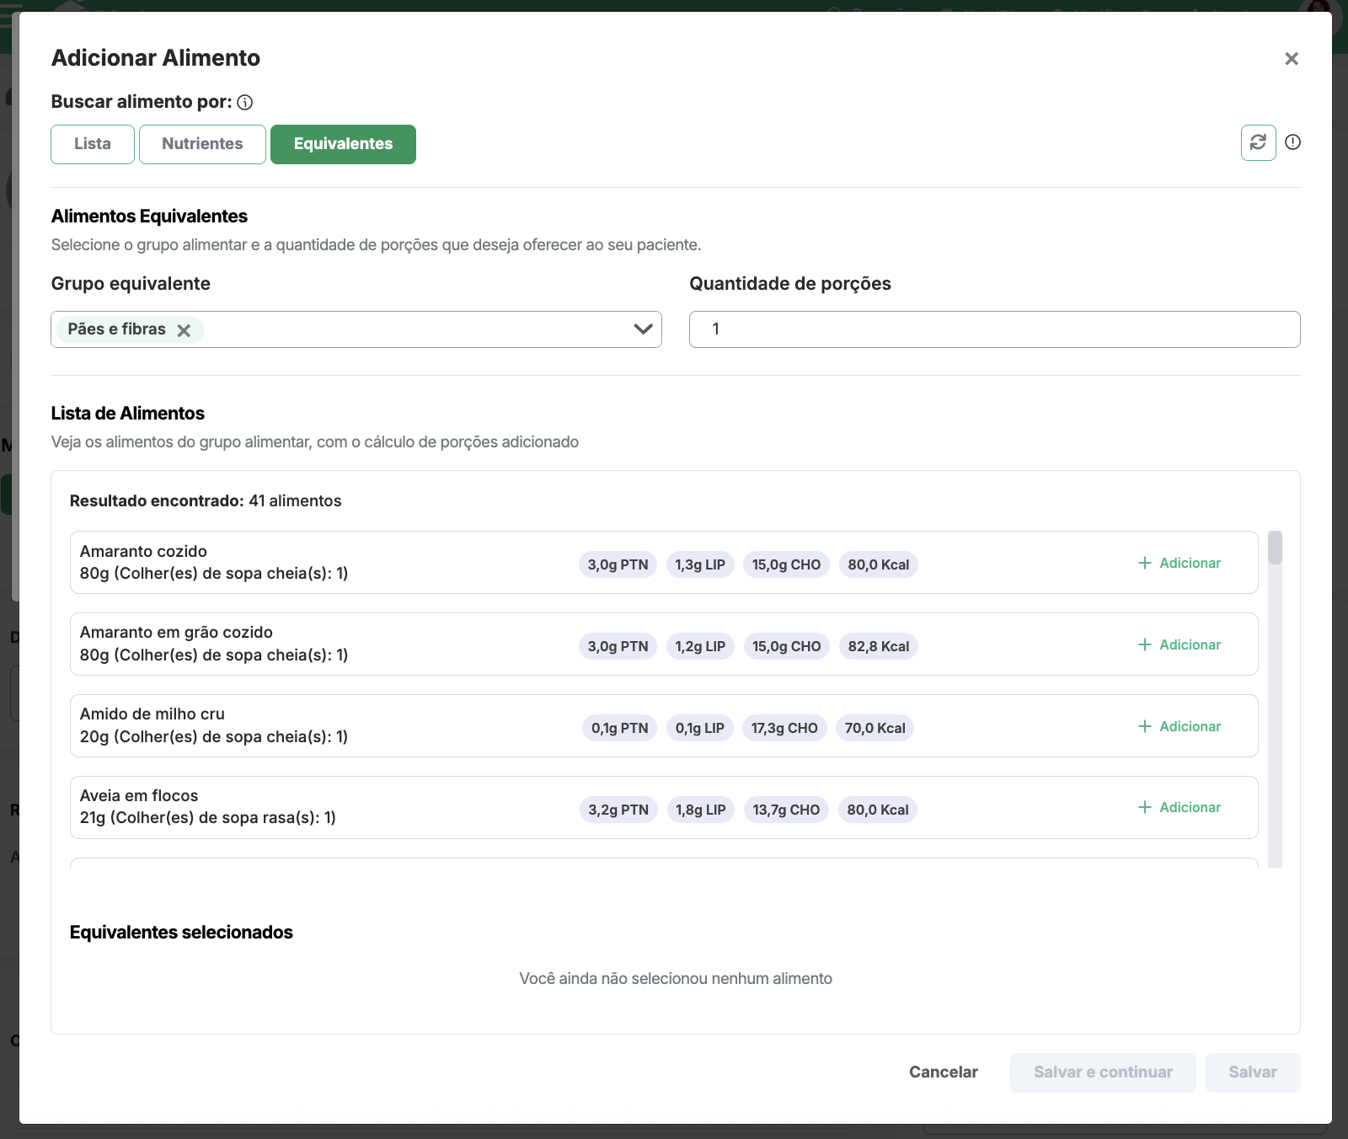
Task: Click the plus icon for Amaranto cozido
Action: (1144, 563)
